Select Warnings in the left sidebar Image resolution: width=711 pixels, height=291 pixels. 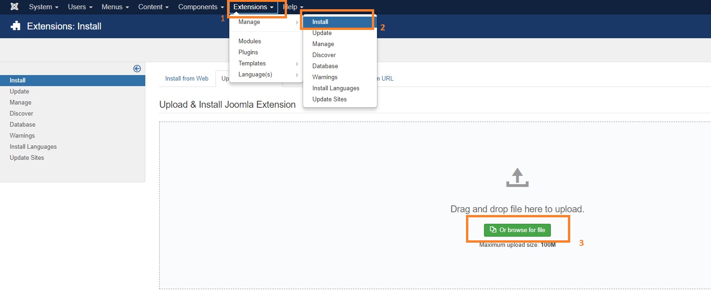pyautogui.click(x=22, y=135)
